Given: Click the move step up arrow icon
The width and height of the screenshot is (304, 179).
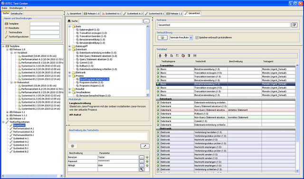Looking at the screenshot, I should click(160, 56).
